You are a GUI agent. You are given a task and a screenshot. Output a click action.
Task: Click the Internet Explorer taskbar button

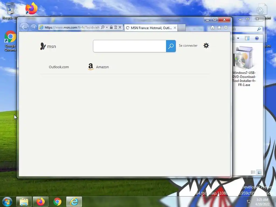click(x=74, y=202)
